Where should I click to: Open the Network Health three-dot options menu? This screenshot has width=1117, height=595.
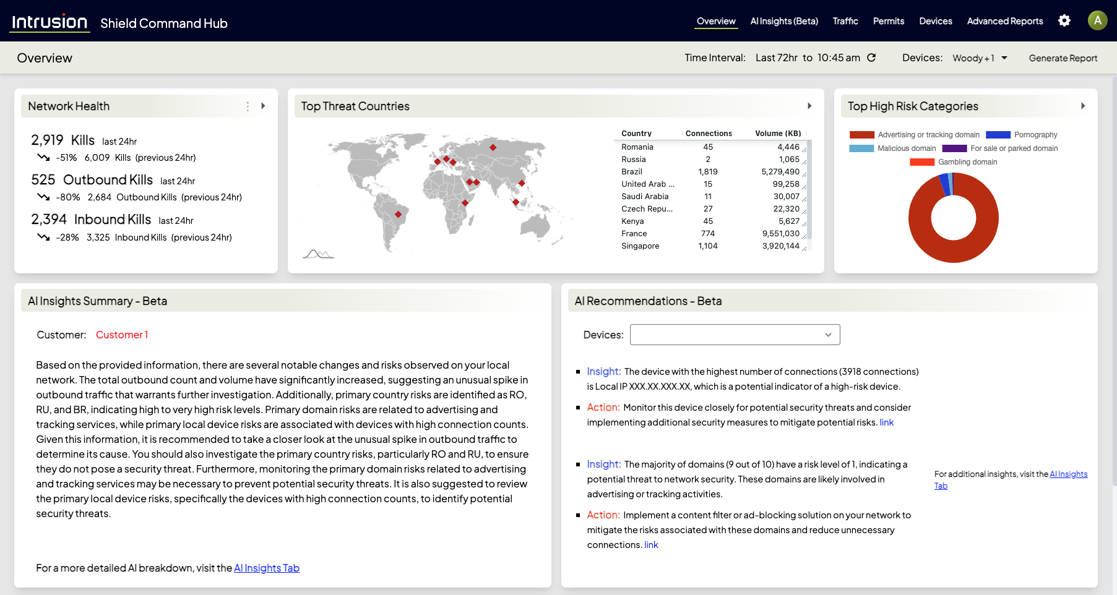(248, 106)
